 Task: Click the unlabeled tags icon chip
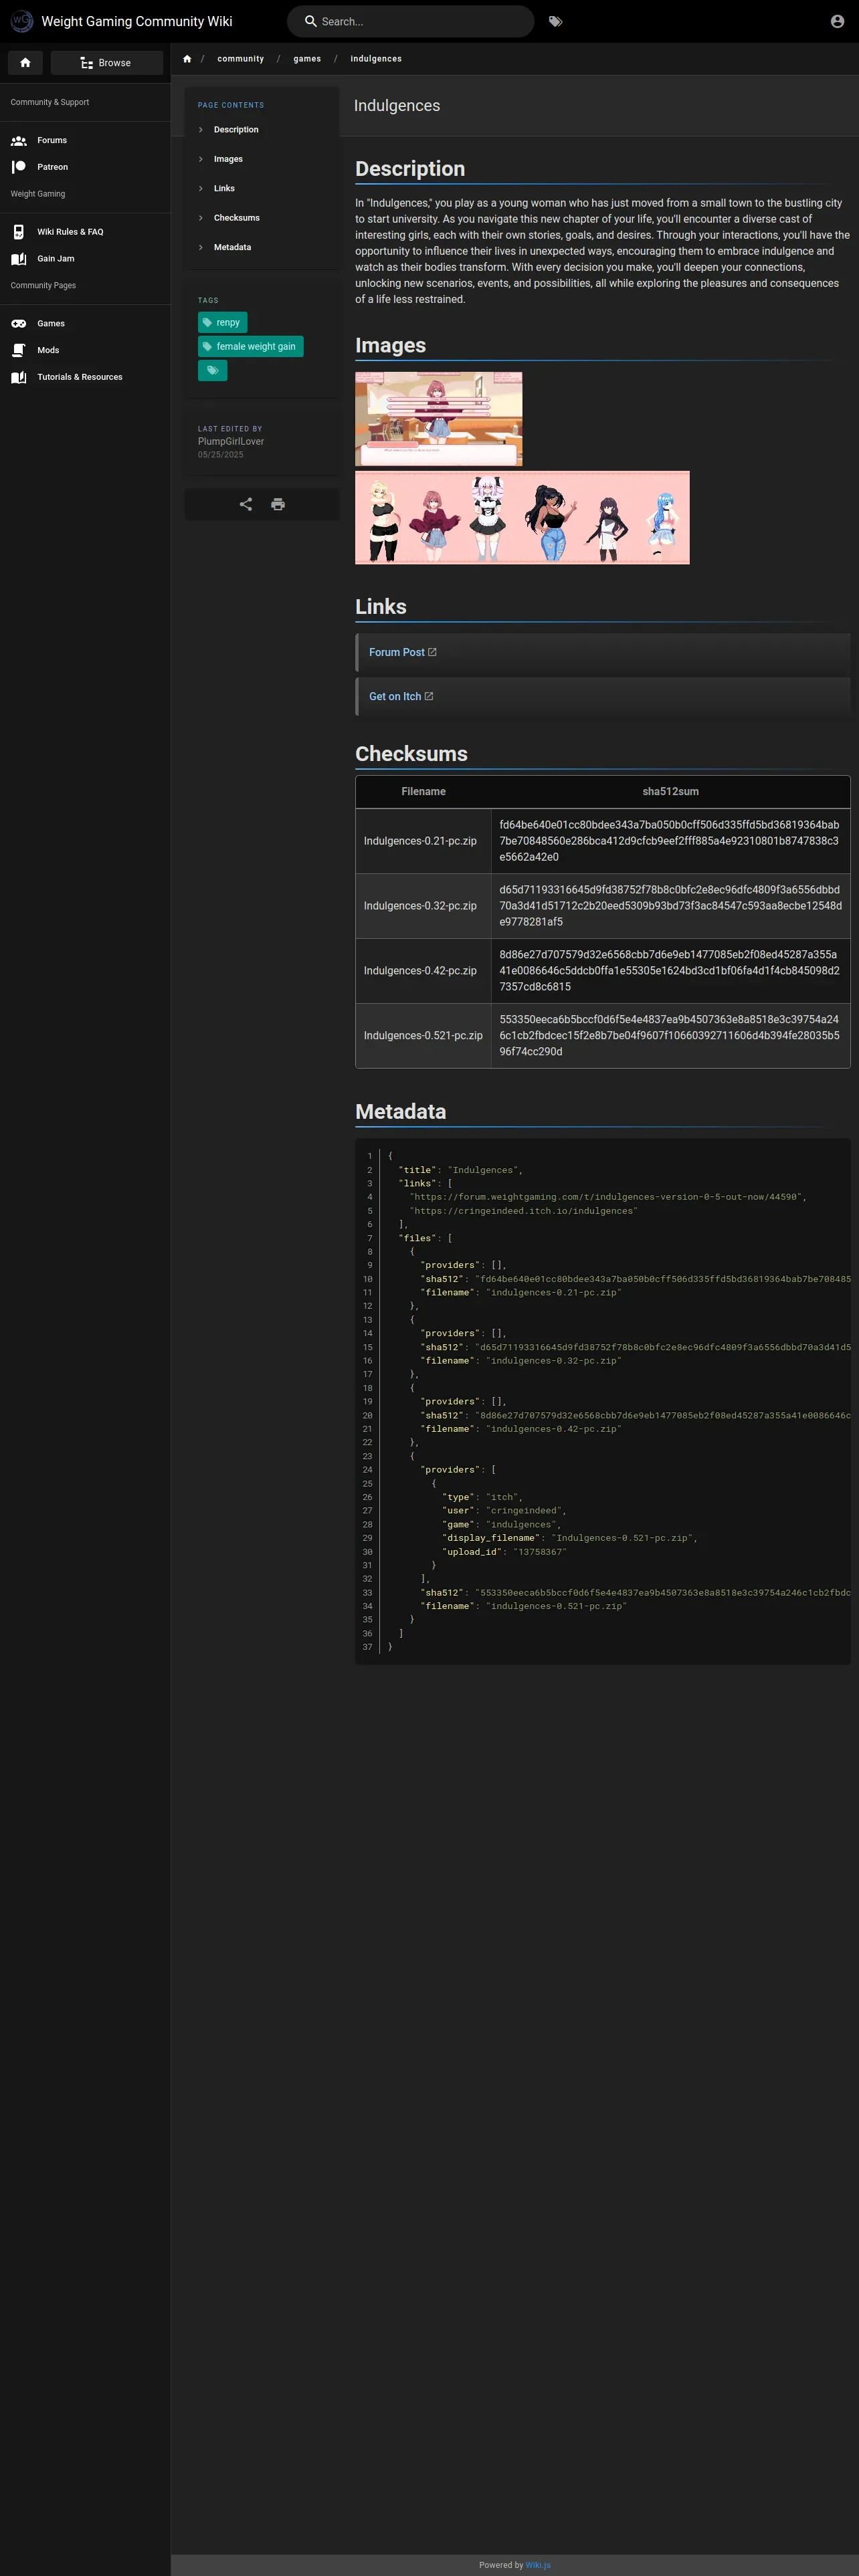click(212, 371)
